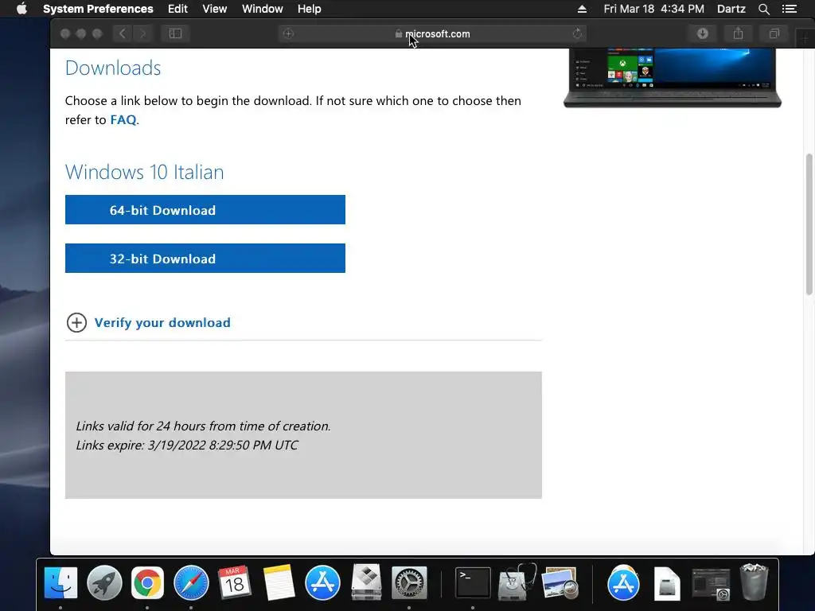Open the View menu
The height and width of the screenshot is (611, 815).
coord(215,9)
